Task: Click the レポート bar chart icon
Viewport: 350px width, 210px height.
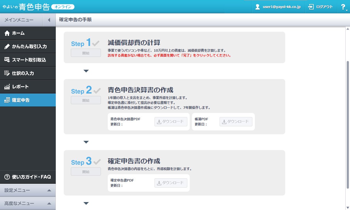Action: 7,87
